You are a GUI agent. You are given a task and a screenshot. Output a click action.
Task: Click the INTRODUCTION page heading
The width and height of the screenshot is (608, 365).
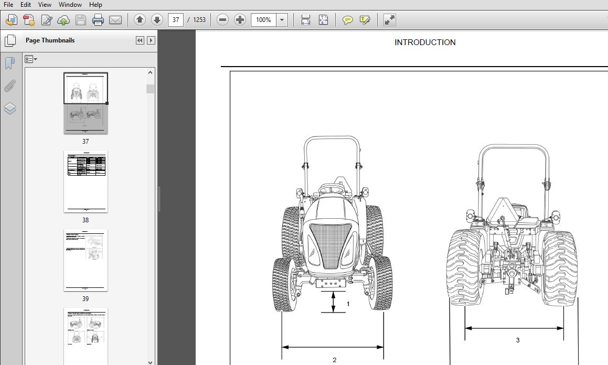click(425, 42)
